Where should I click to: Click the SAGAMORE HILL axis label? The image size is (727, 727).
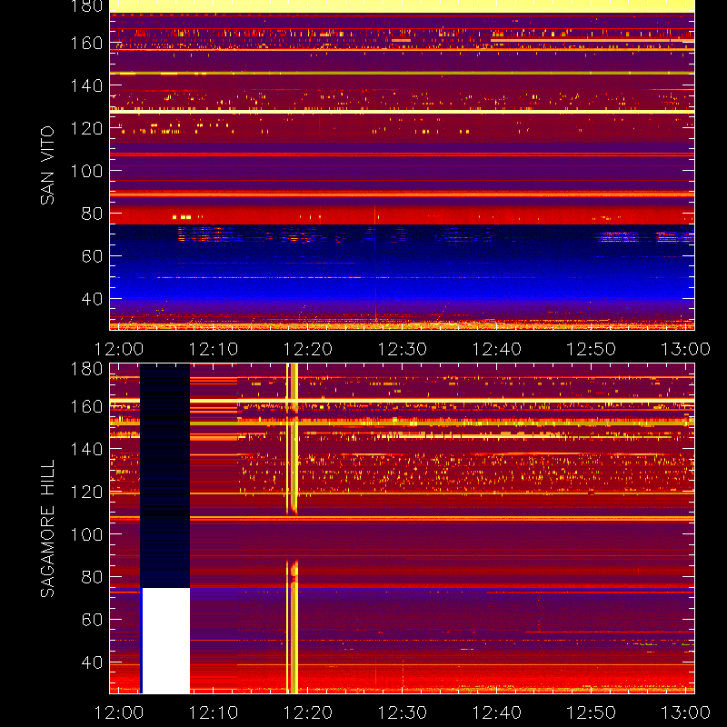click(47, 529)
